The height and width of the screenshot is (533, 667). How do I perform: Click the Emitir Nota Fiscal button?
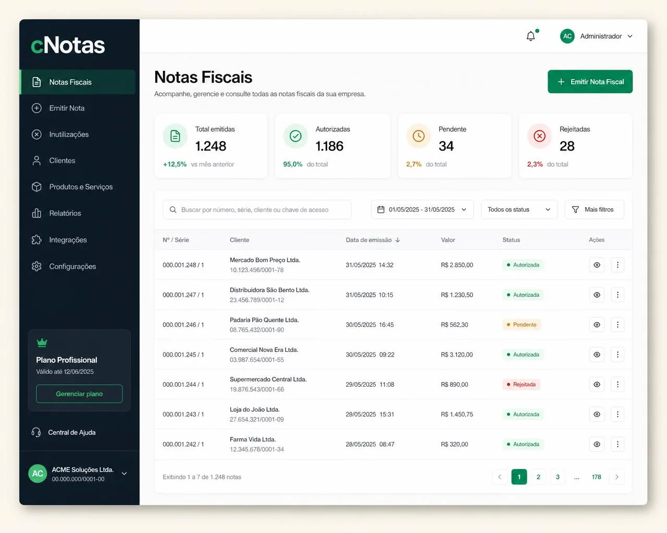pos(590,82)
